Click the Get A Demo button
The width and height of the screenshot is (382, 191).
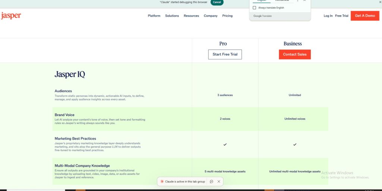click(365, 16)
